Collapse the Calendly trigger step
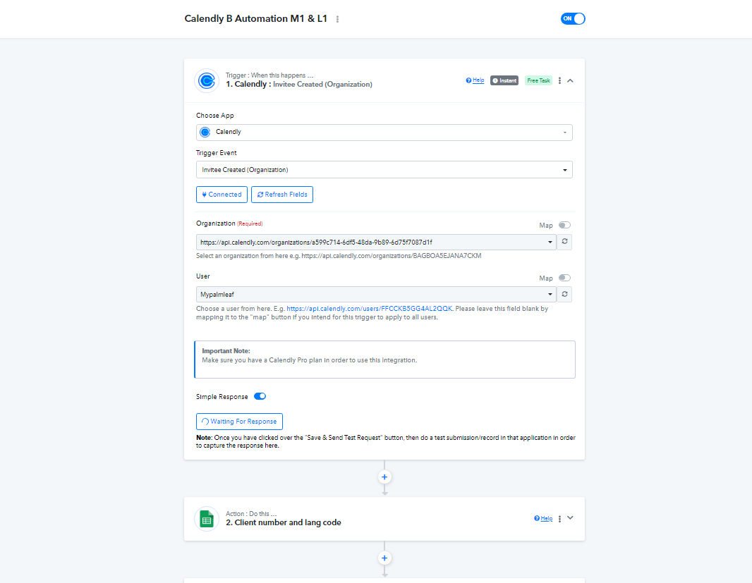752x583 pixels. coord(570,80)
